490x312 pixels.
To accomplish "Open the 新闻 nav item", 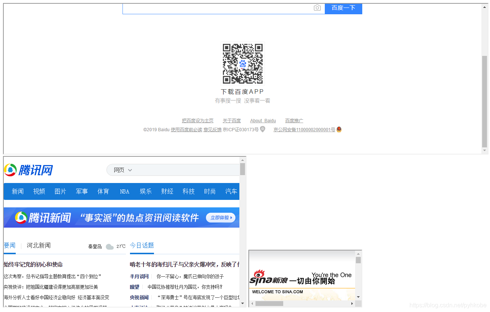I will 18,192.
